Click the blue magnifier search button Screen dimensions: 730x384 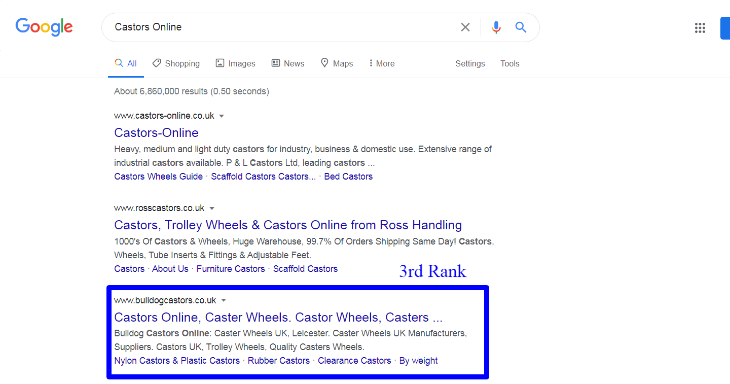tap(521, 27)
